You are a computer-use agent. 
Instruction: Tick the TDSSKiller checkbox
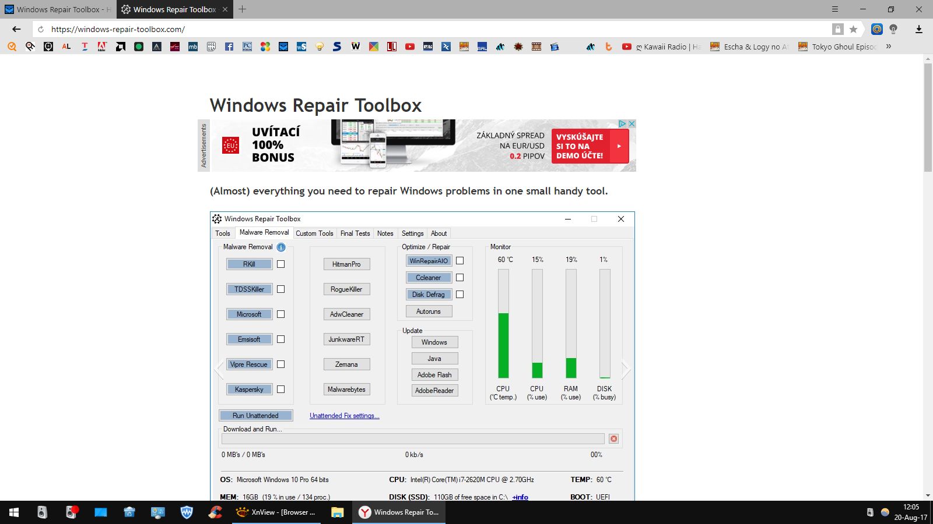280,289
